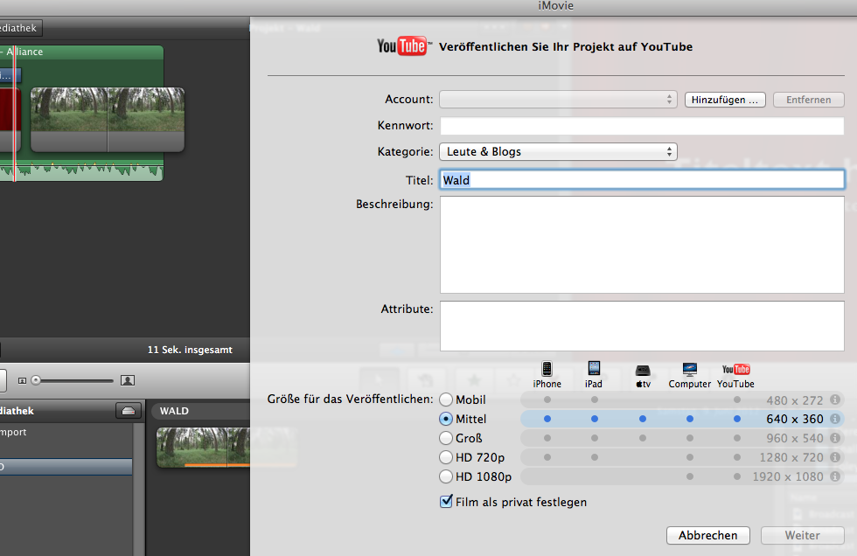The width and height of the screenshot is (857, 556).
Task: Click the WALD event header
Action: coord(200,411)
